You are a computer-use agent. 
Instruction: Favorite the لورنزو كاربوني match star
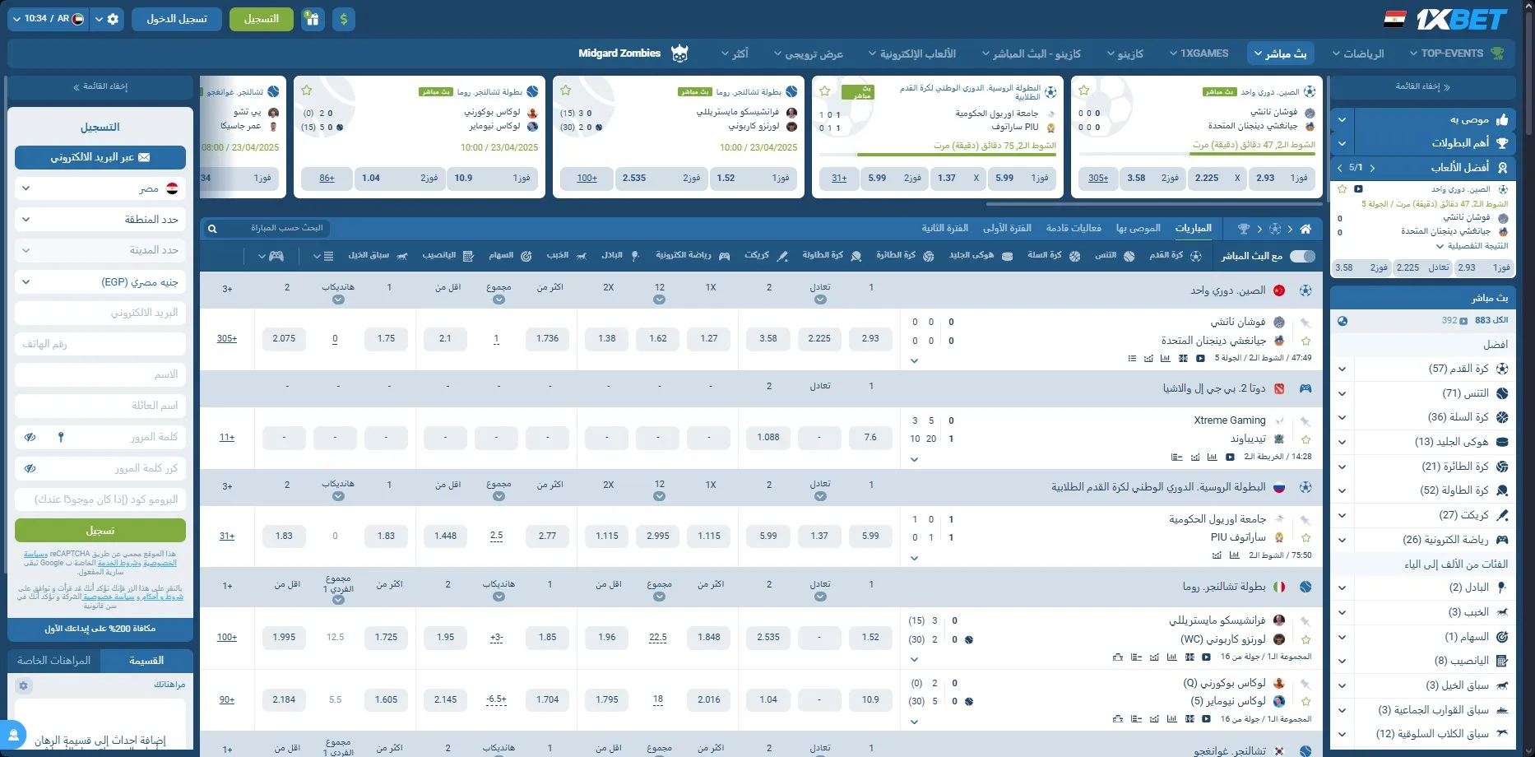(x=1305, y=639)
